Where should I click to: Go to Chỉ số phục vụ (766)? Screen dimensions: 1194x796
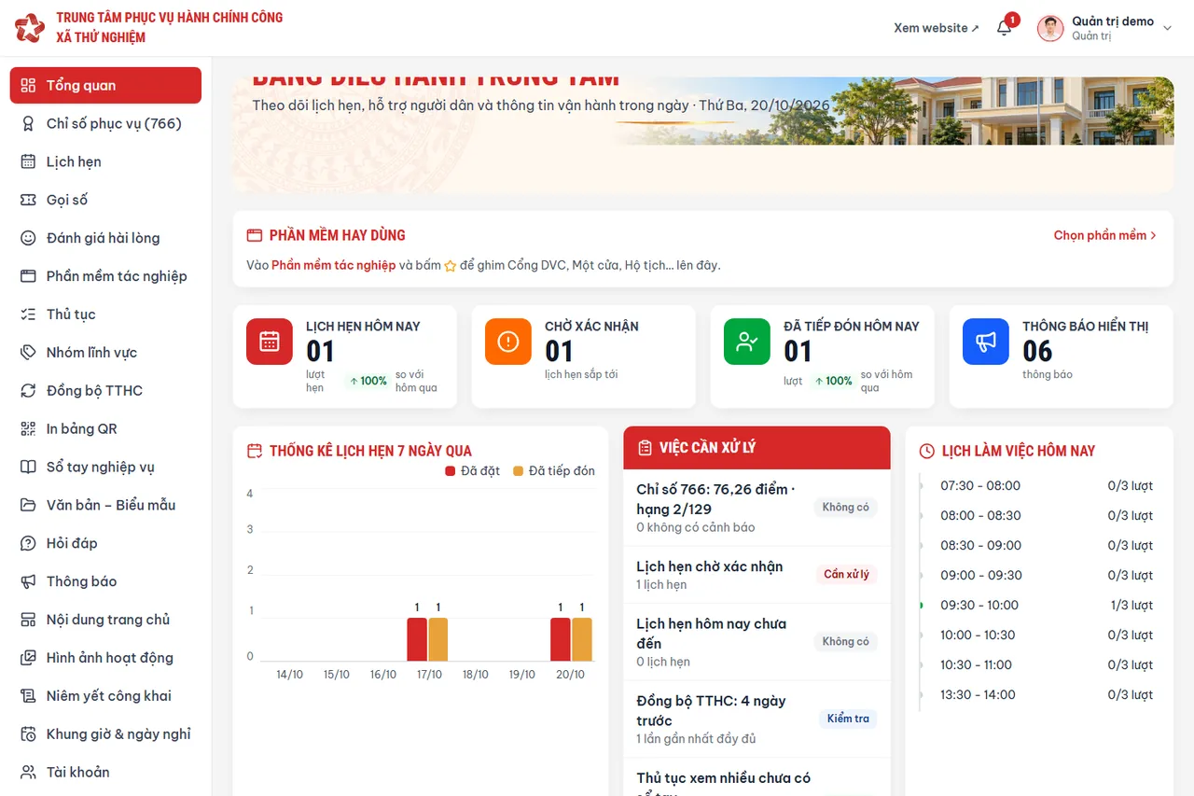point(105,123)
